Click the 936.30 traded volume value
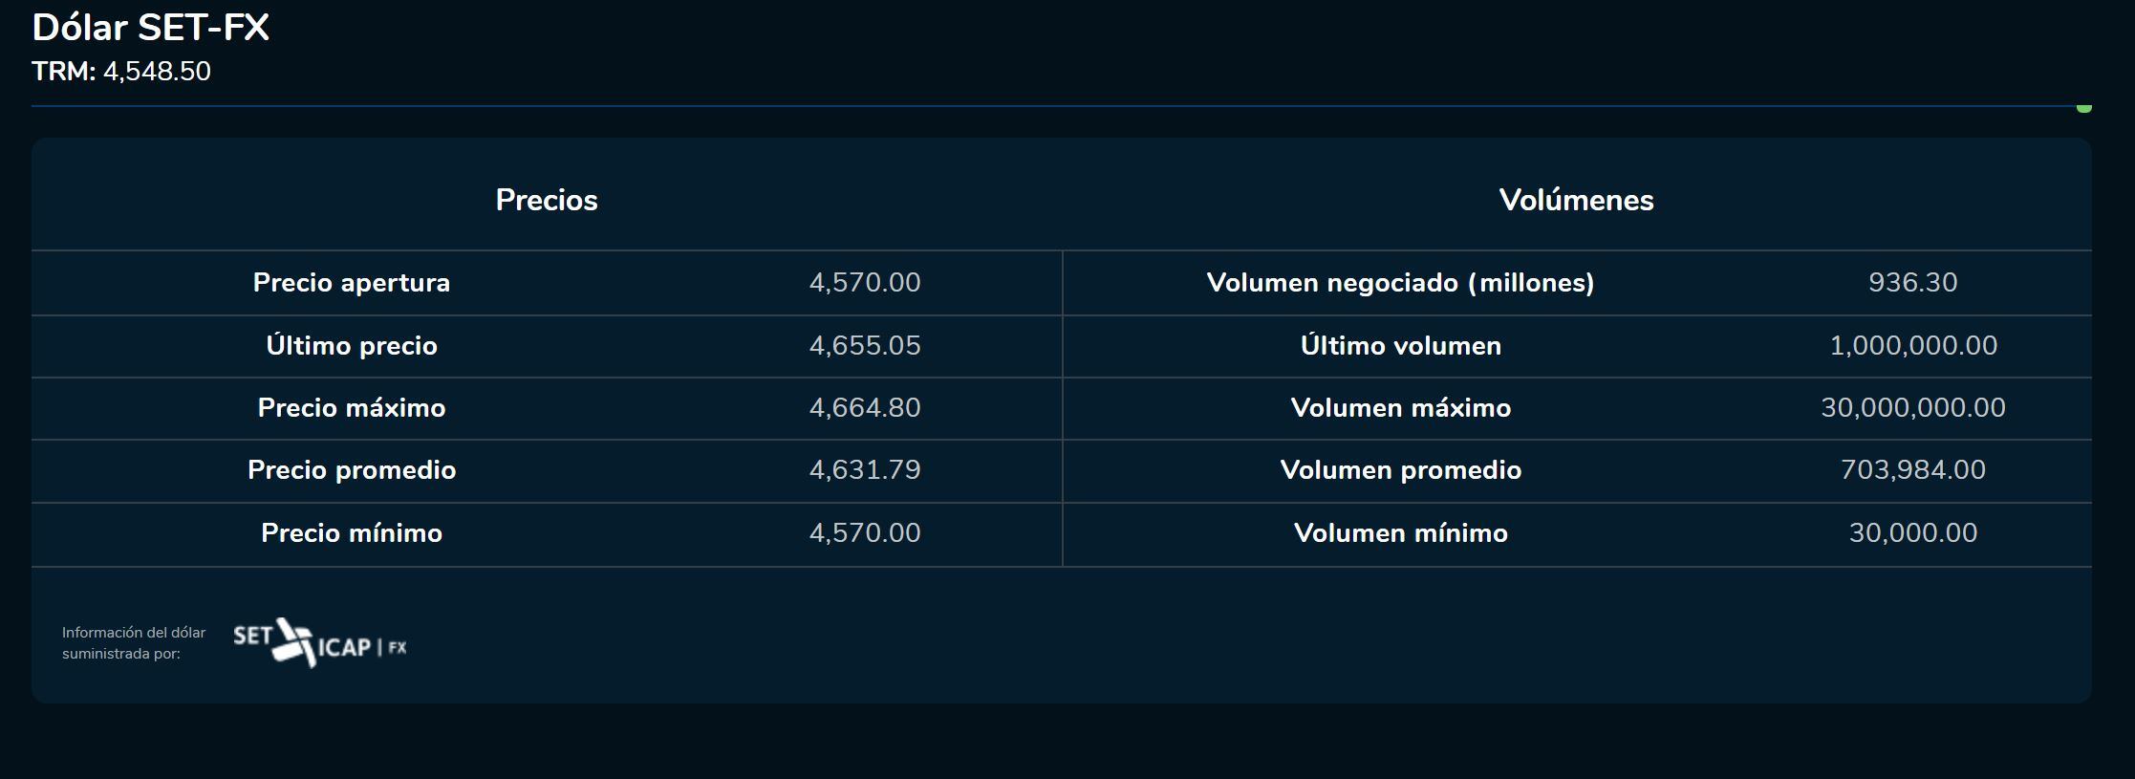This screenshot has width=2135, height=779. (1912, 283)
